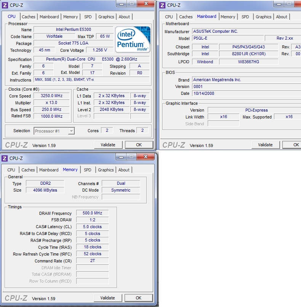Open About tab in CPU window
This screenshot has width=301, height=307.
click(124, 17)
